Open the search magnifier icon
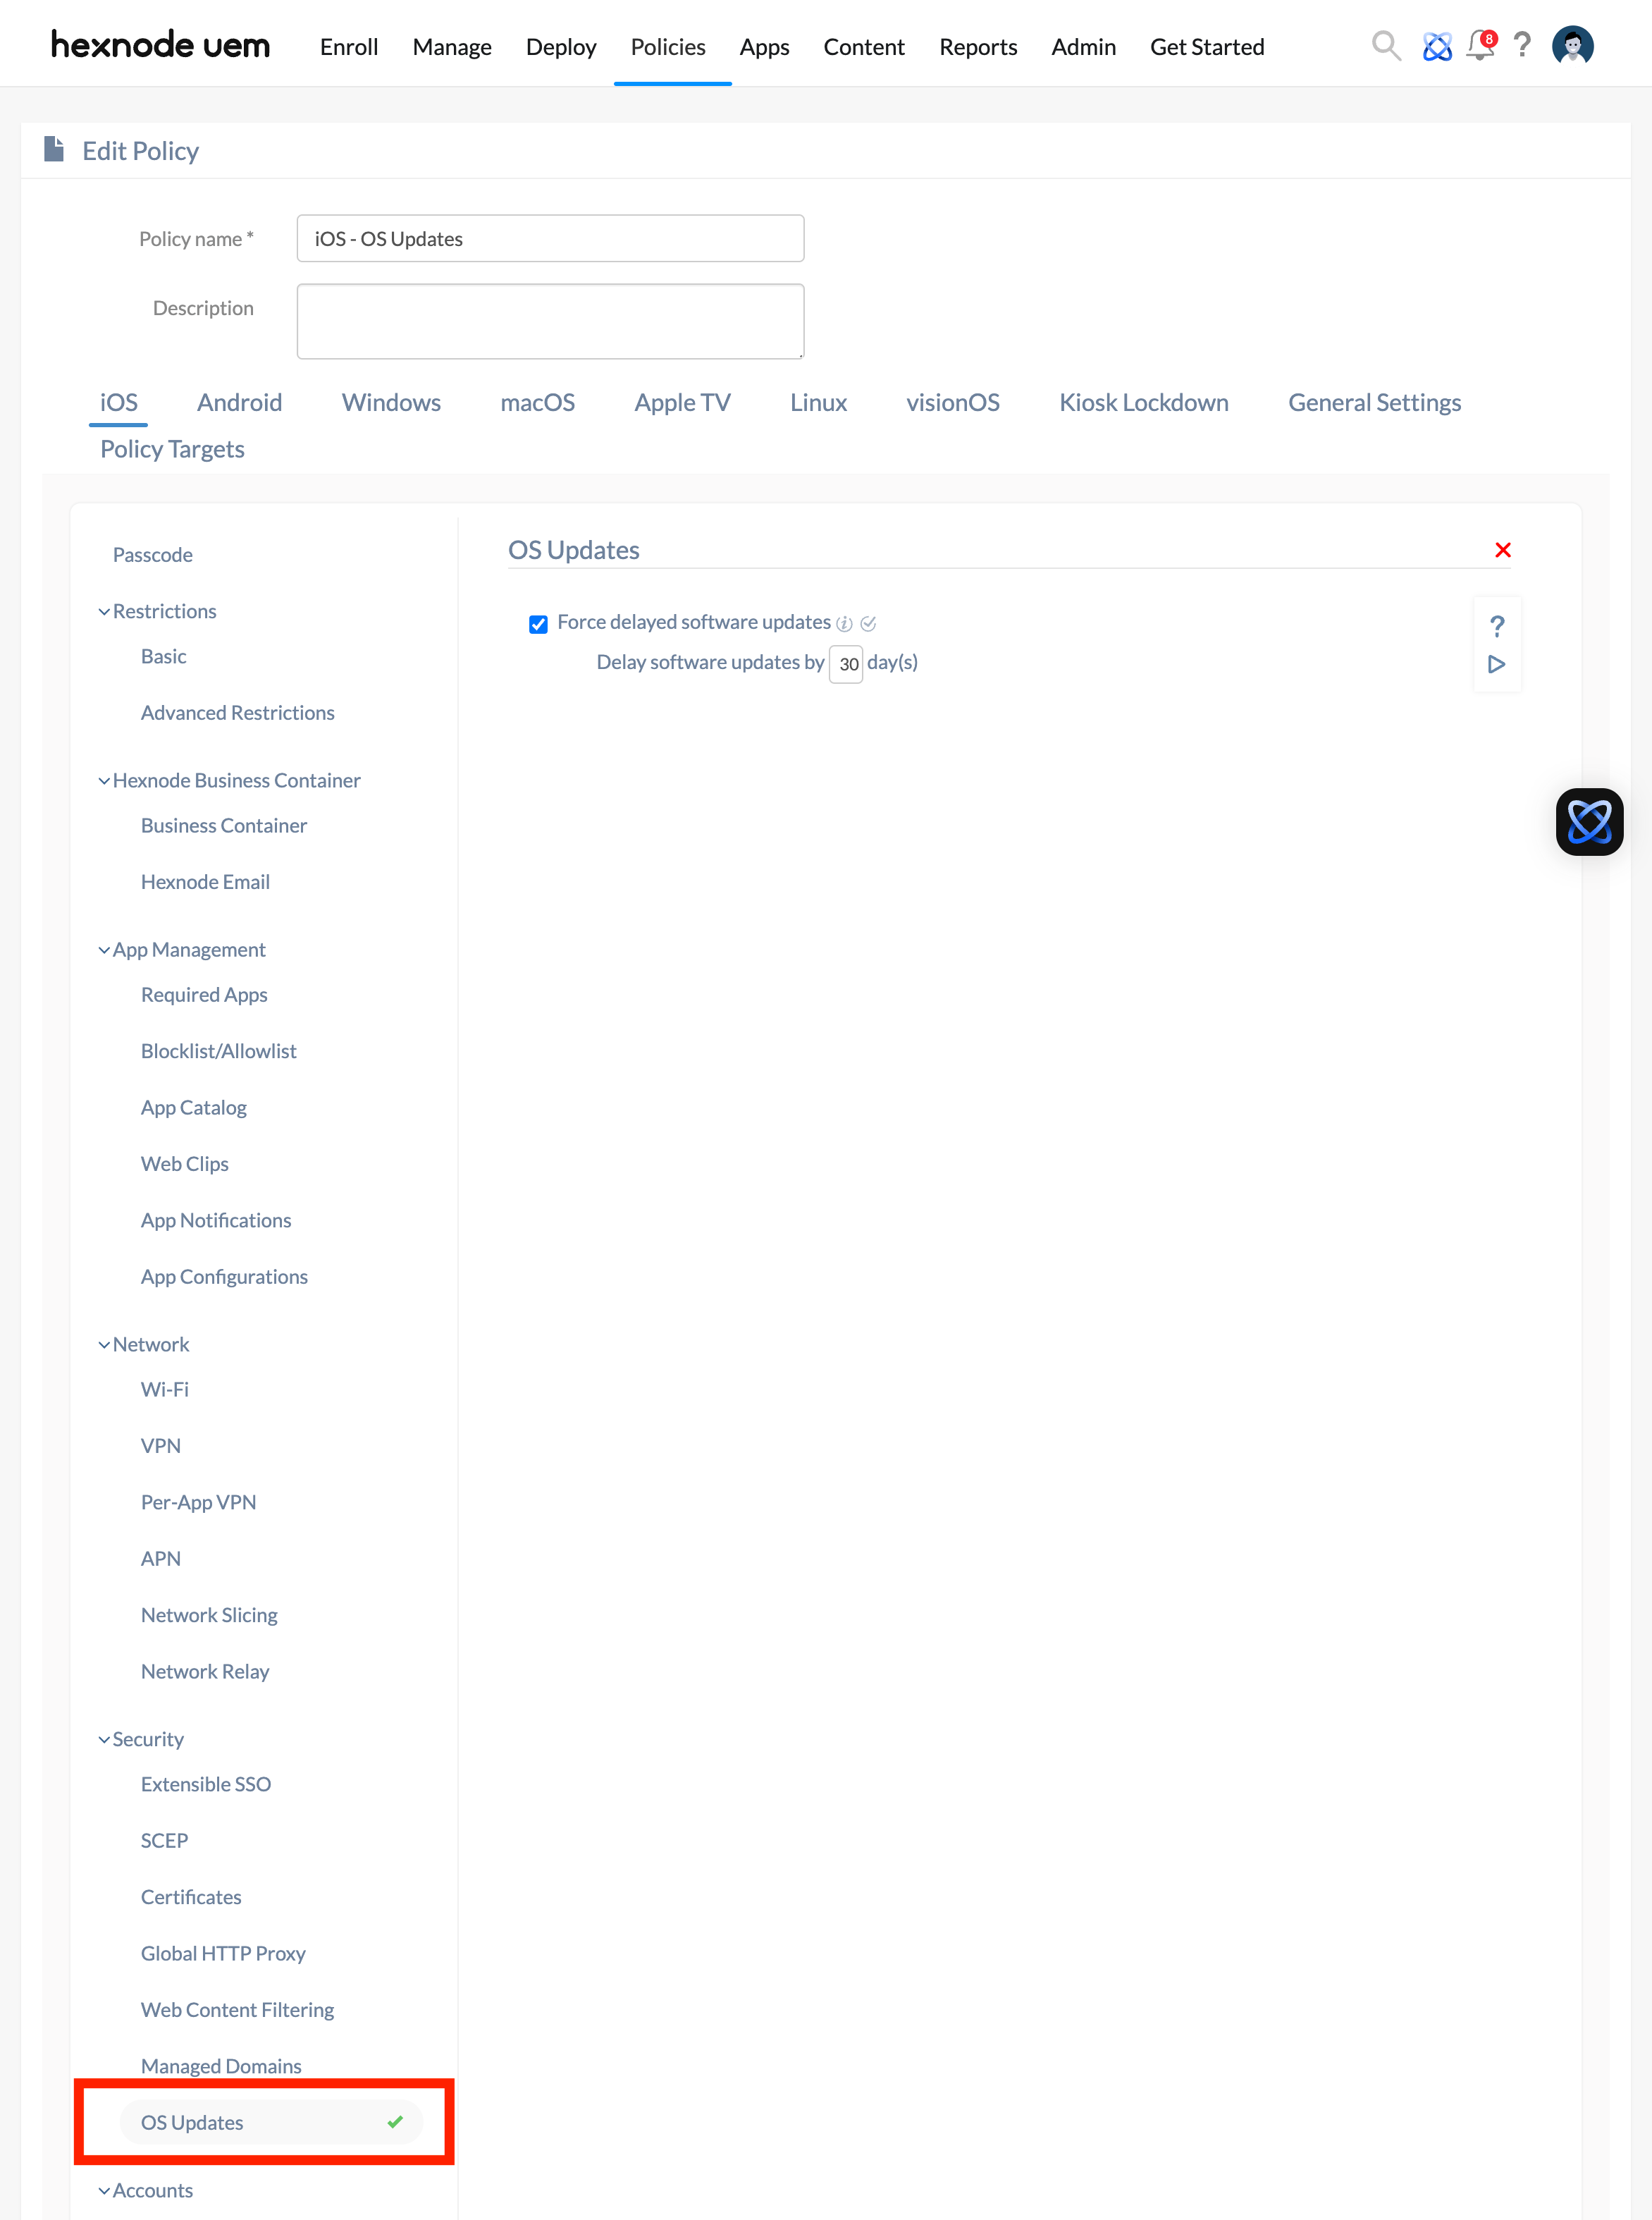Image resolution: width=1652 pixels, height=2220 pixels. [x=1385, y=46]
